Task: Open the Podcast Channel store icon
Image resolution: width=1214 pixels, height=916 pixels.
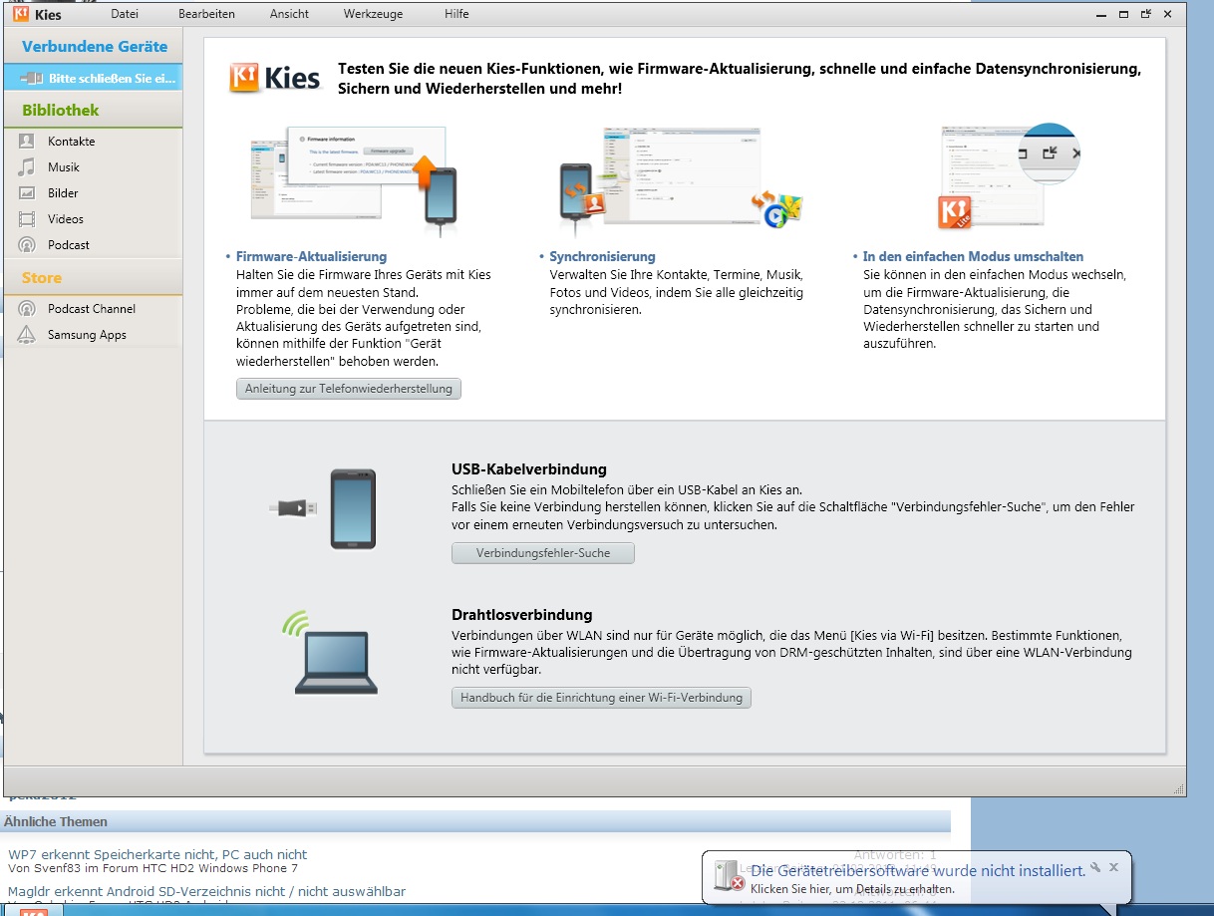Action: pos(27,309)
